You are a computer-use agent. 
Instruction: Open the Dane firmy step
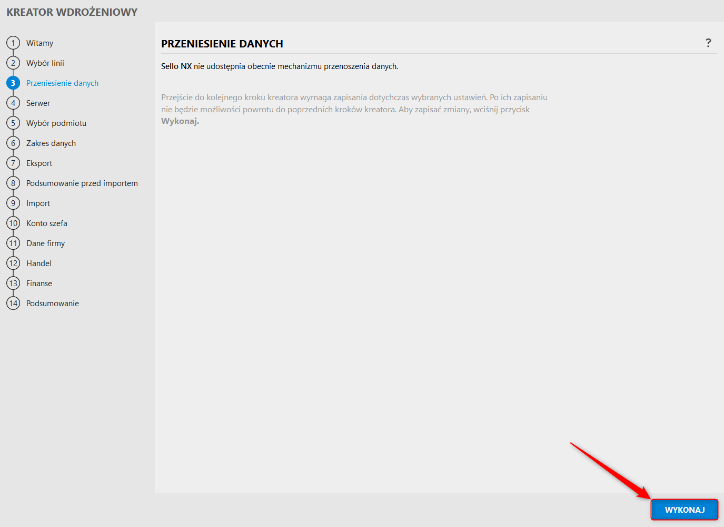46,243
